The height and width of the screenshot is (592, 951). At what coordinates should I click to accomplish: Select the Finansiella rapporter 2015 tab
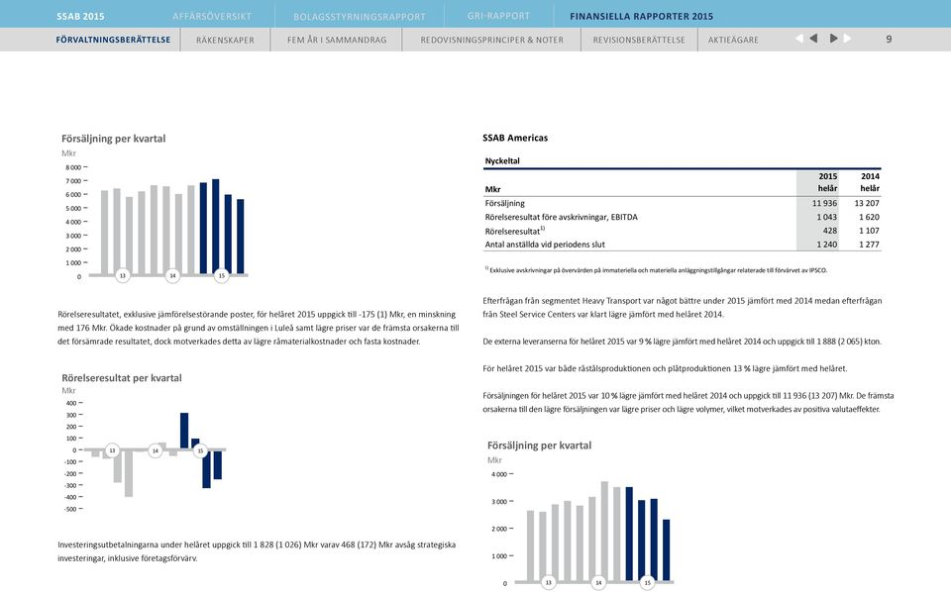coord(641,17)
